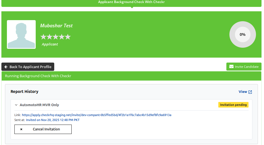Open the Checkr invitation link URL

[97, 115]
